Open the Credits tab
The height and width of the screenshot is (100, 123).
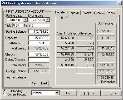point(87,13)
